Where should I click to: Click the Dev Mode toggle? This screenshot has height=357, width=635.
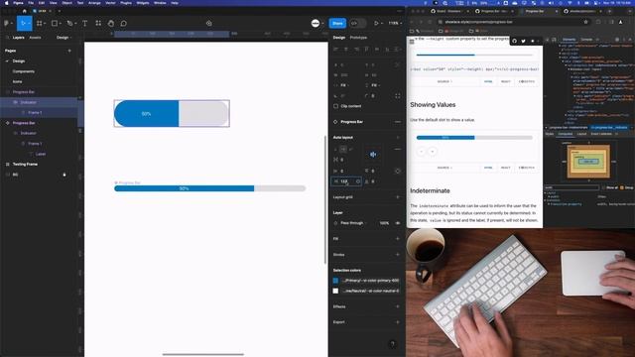pos(357,23)
